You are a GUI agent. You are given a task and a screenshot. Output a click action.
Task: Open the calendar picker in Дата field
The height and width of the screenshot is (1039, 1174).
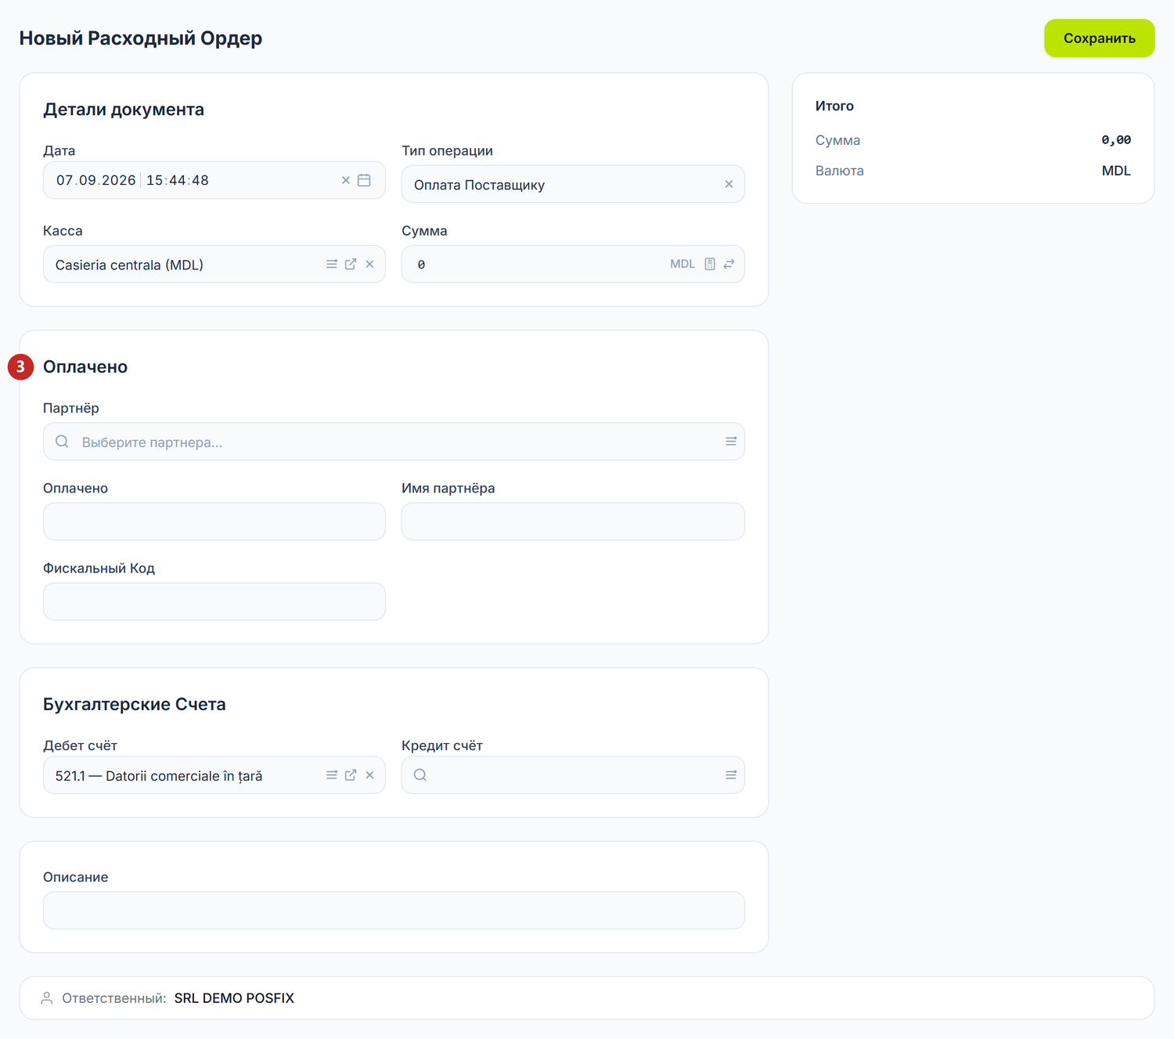click(x=365, y=180)
